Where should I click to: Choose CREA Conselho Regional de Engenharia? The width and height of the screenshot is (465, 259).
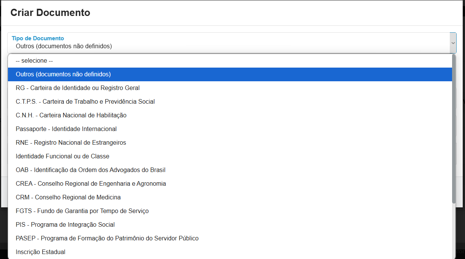[91, 184]
